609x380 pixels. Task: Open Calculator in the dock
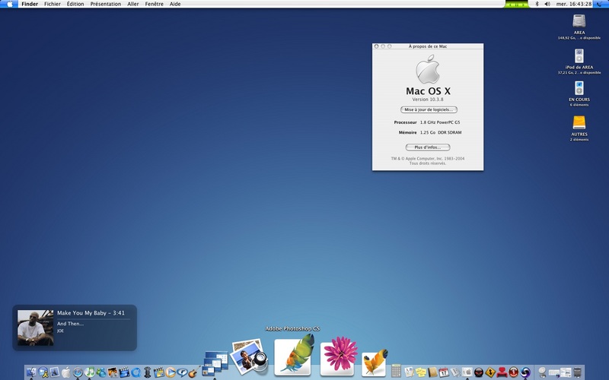click(x=396, y=371)
